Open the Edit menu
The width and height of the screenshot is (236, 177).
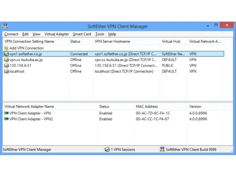(x=25, y=34)
